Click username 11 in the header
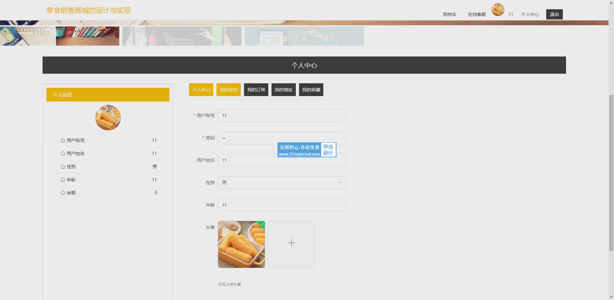The width and height of the screenshot is (614, 300). (x=511, y=14)
